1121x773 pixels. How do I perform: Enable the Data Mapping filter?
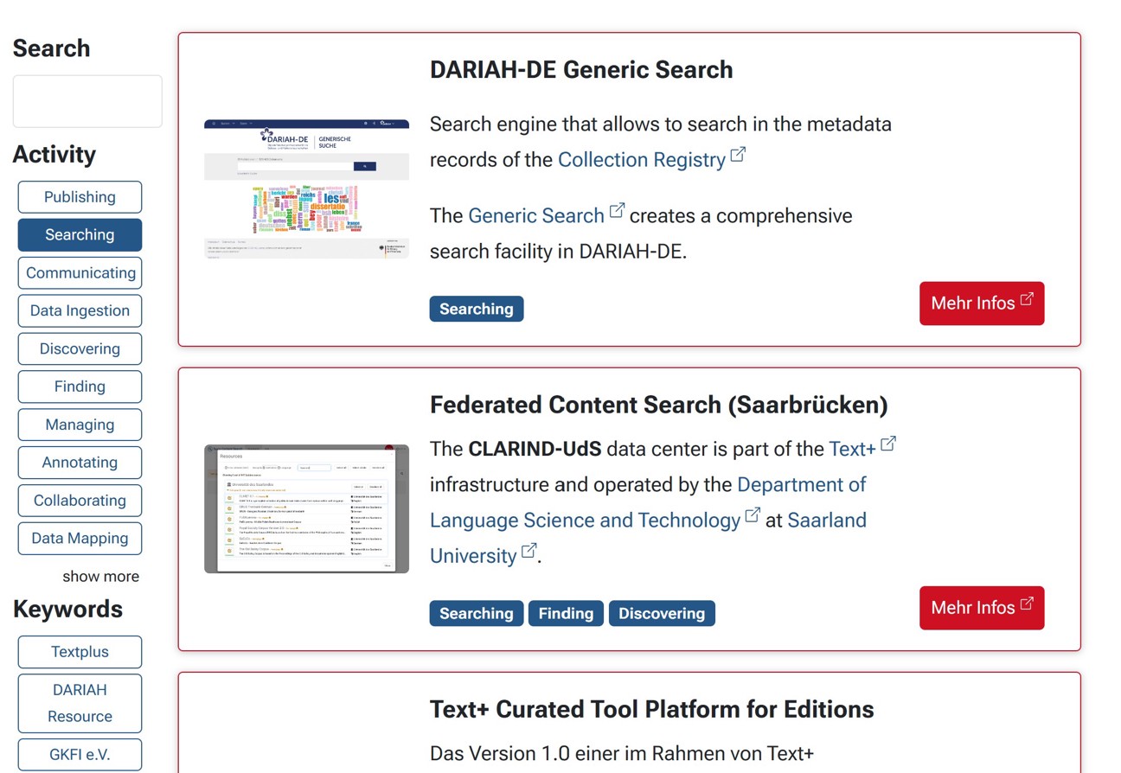pos(80,538)
